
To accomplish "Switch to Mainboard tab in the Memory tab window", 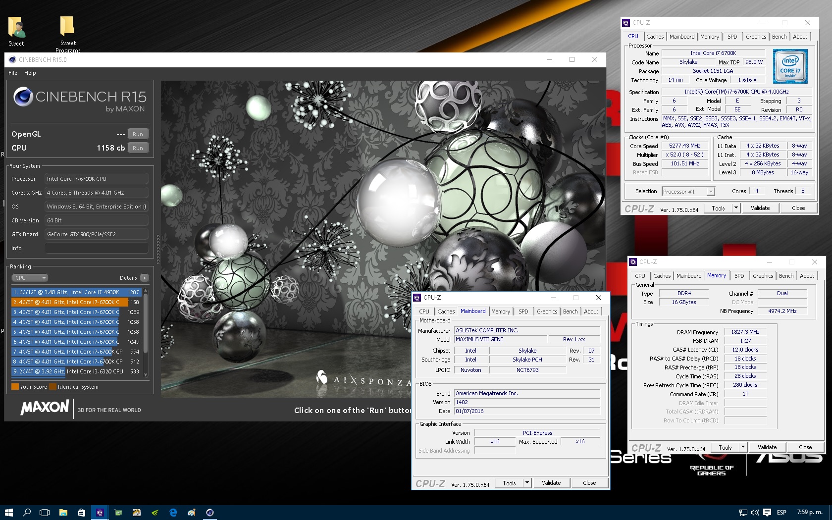I will [x=689, y=276].
